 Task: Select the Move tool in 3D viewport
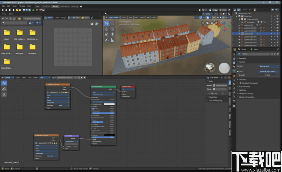106,29
